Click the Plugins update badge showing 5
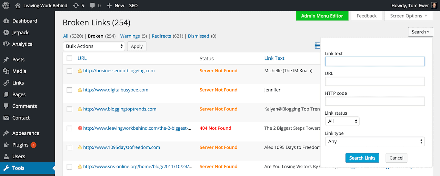 (x=34, y=145)
